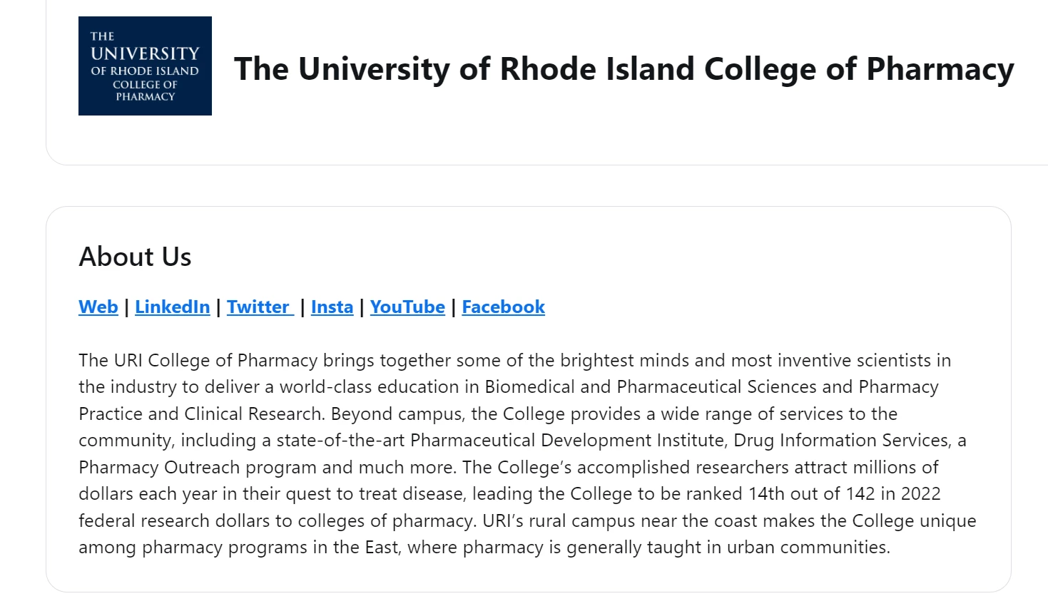This screenshot has width=1048, height=611.
Task: Click the University of Rhode Island page title
Action: click(624, 69)
